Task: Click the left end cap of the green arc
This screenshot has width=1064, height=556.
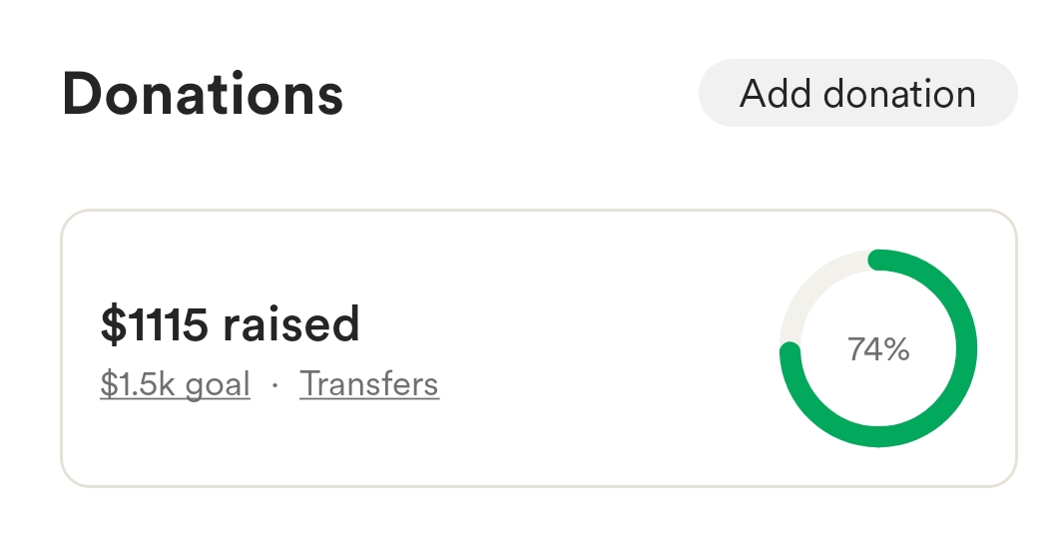Action: tap(790, 352)
